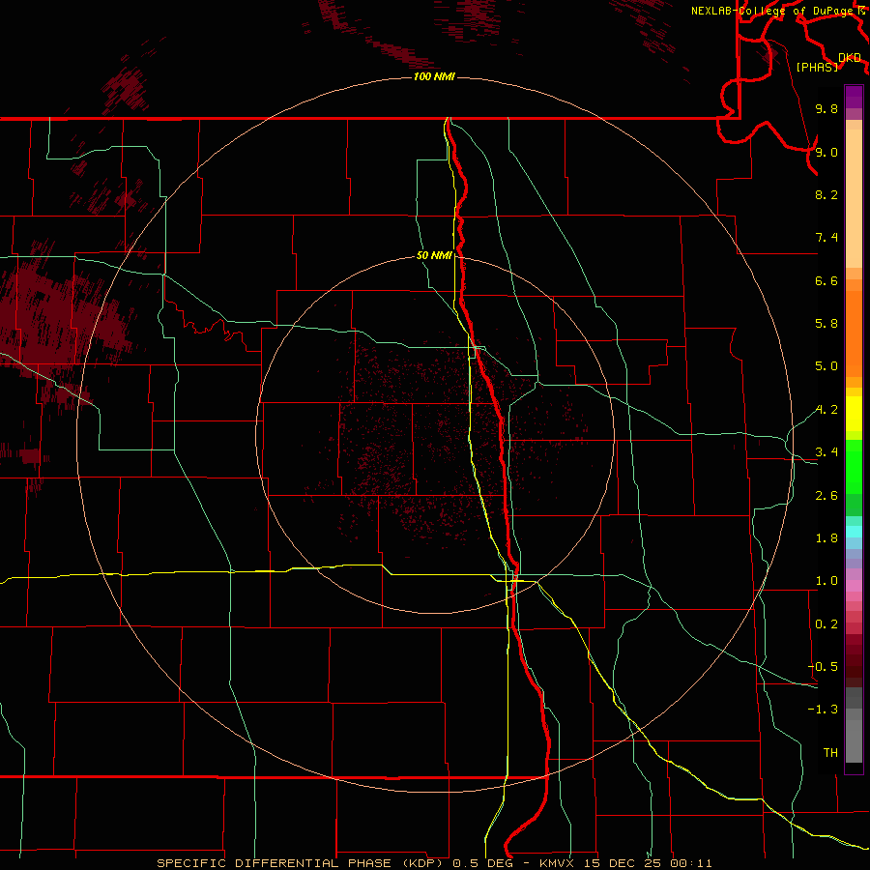Image resolution: width=870 pixels, height=870 pixels.
Task: Select the 2.6 legend value
Action: 826,496
